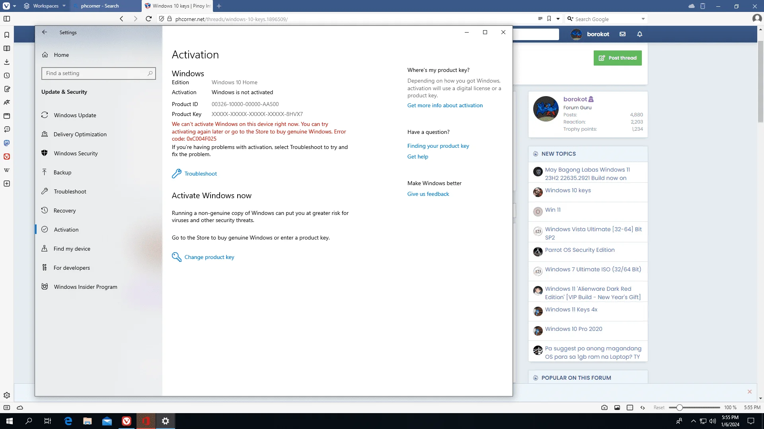Focus the Find a setting field
The image size is (764, 429).
(x=98, y=73)
